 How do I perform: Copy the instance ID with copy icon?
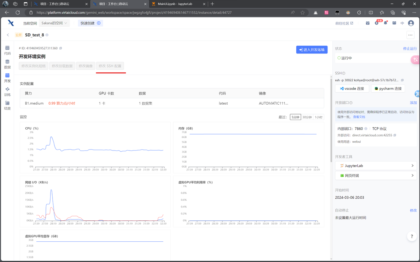61,48
